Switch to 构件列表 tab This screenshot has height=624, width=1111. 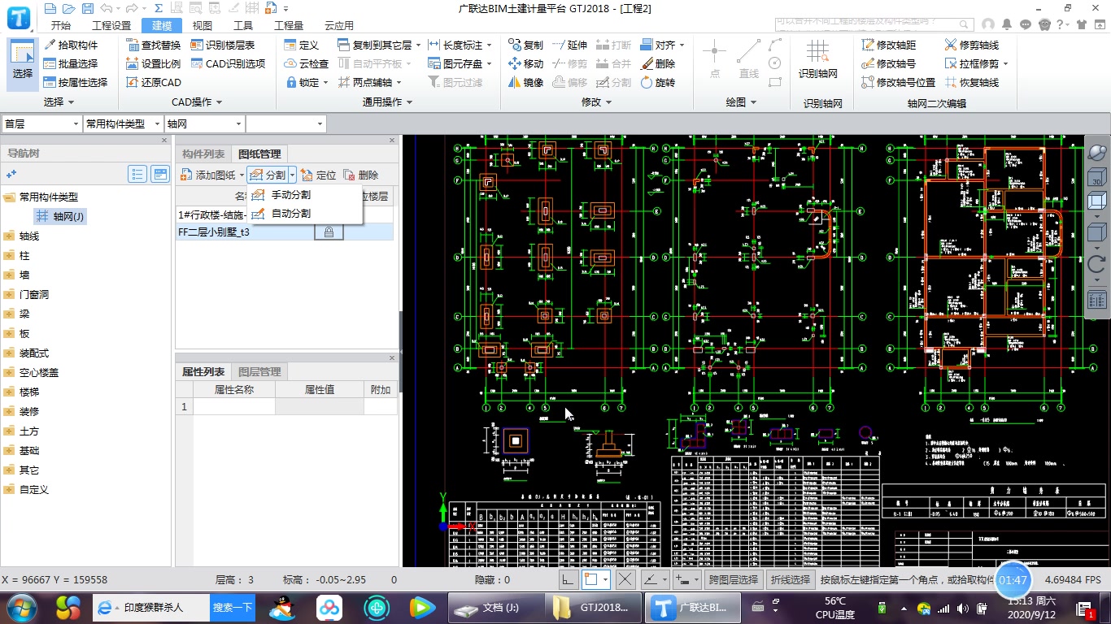coord(203,154)
